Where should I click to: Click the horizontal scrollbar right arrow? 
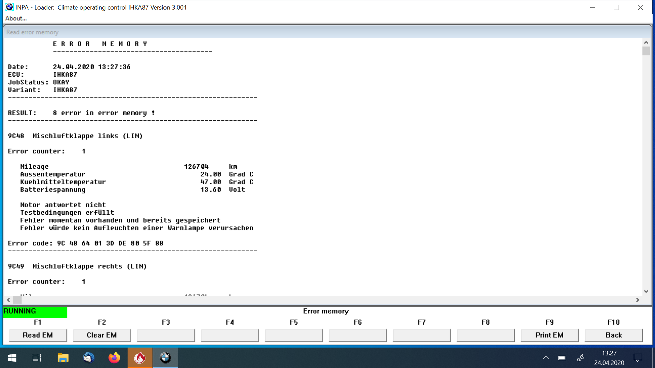click(x=638, y=300)
